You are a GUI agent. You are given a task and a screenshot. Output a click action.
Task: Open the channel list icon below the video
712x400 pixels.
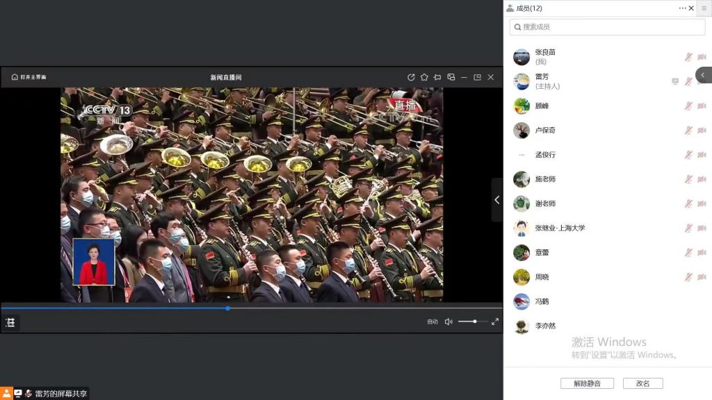tap(10, 322)
